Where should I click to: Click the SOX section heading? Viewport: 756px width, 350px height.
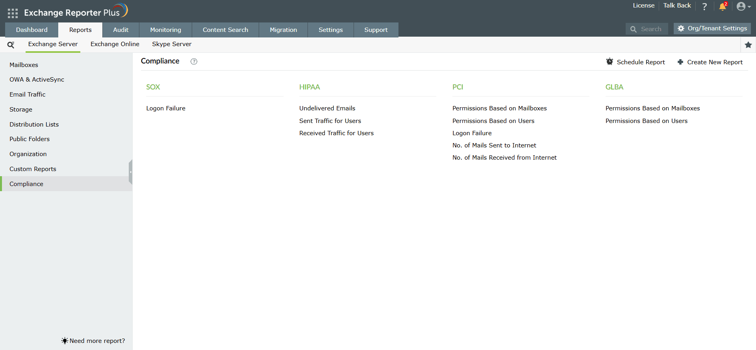(153, 87)
